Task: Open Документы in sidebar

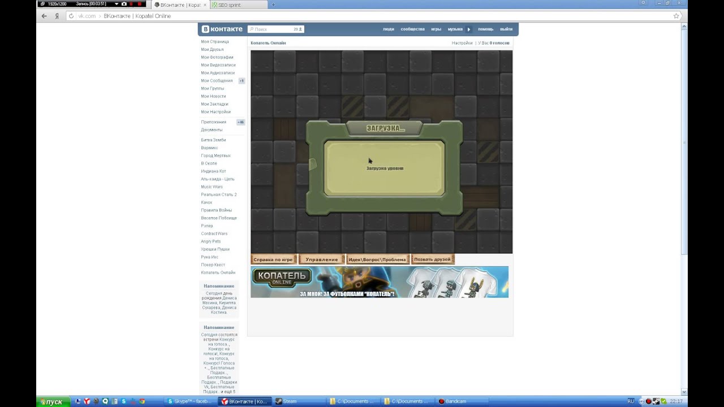Action: tap(212, 130)
